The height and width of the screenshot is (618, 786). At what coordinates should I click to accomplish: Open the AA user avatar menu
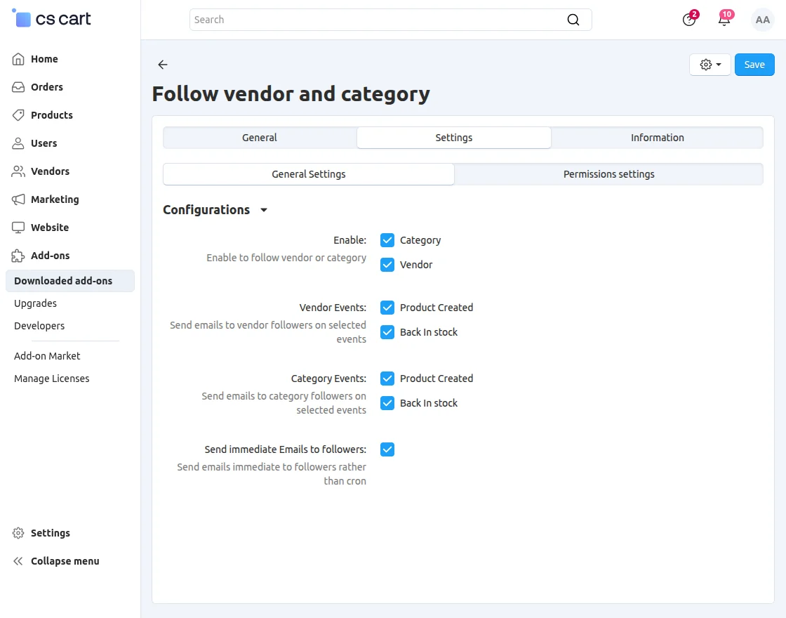click(762, 20)
